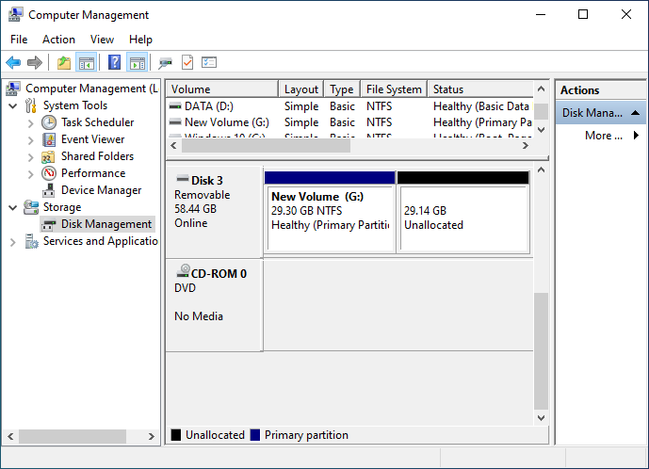649x469 pixels.
Task: Select the New Volume (G:) partition block
Action: 330,212
